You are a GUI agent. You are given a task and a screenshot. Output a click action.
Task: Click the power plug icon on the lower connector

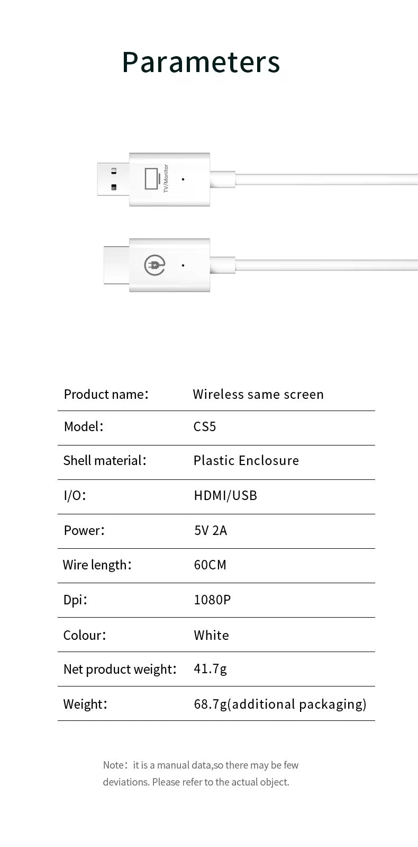click(x=155, y=265)
